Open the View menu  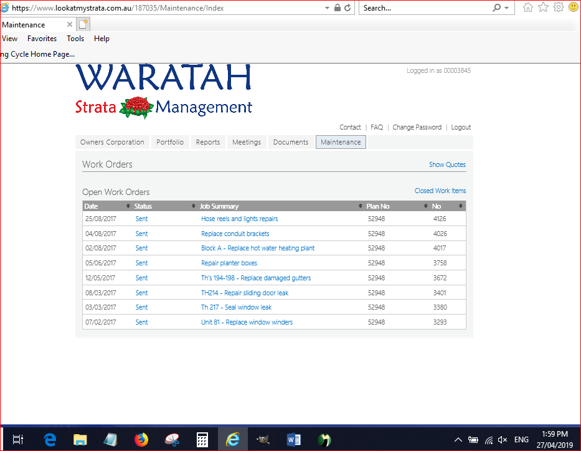tap(9, 39)
